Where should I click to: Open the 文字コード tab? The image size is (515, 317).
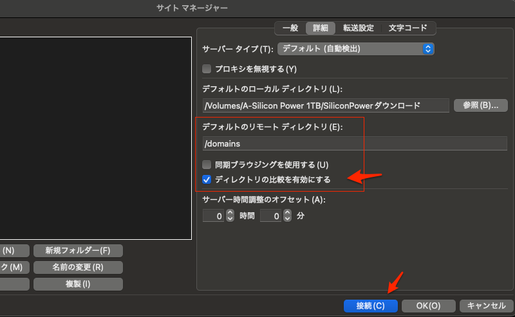tap(409, 28)
